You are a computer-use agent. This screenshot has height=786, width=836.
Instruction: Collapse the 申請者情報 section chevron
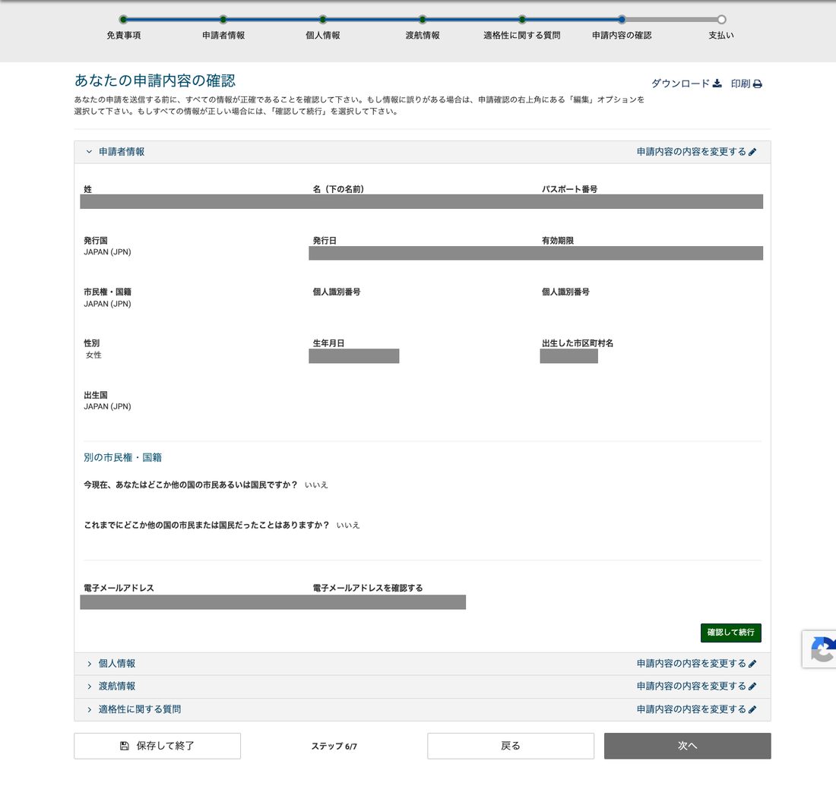click(89, 152)
